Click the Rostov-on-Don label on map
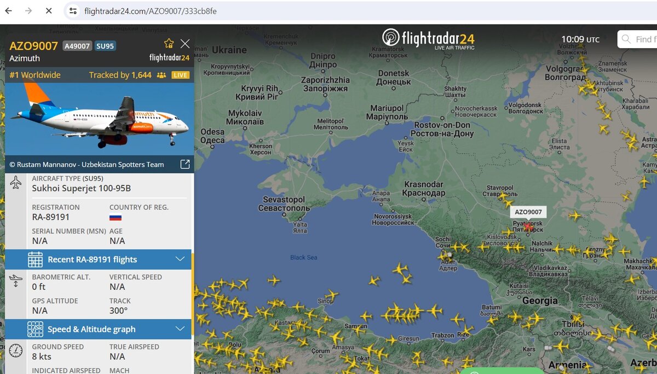The width and height of the screenshot is (657, 374). (443, 129)
